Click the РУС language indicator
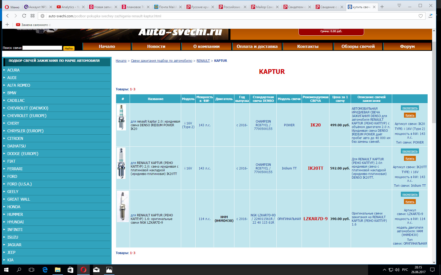This screenshot has width=441, height=275. point(405,270)
